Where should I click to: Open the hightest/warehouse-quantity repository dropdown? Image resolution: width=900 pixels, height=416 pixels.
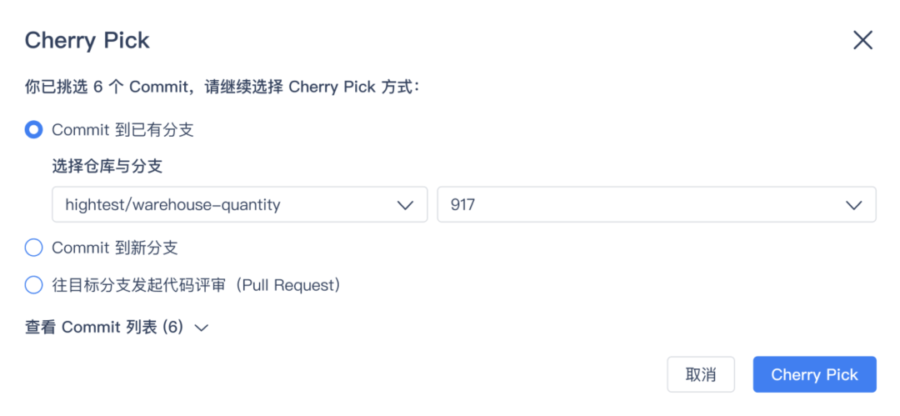coord(239,204)
